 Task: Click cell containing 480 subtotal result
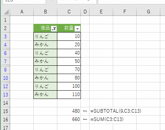coord(69,111)
